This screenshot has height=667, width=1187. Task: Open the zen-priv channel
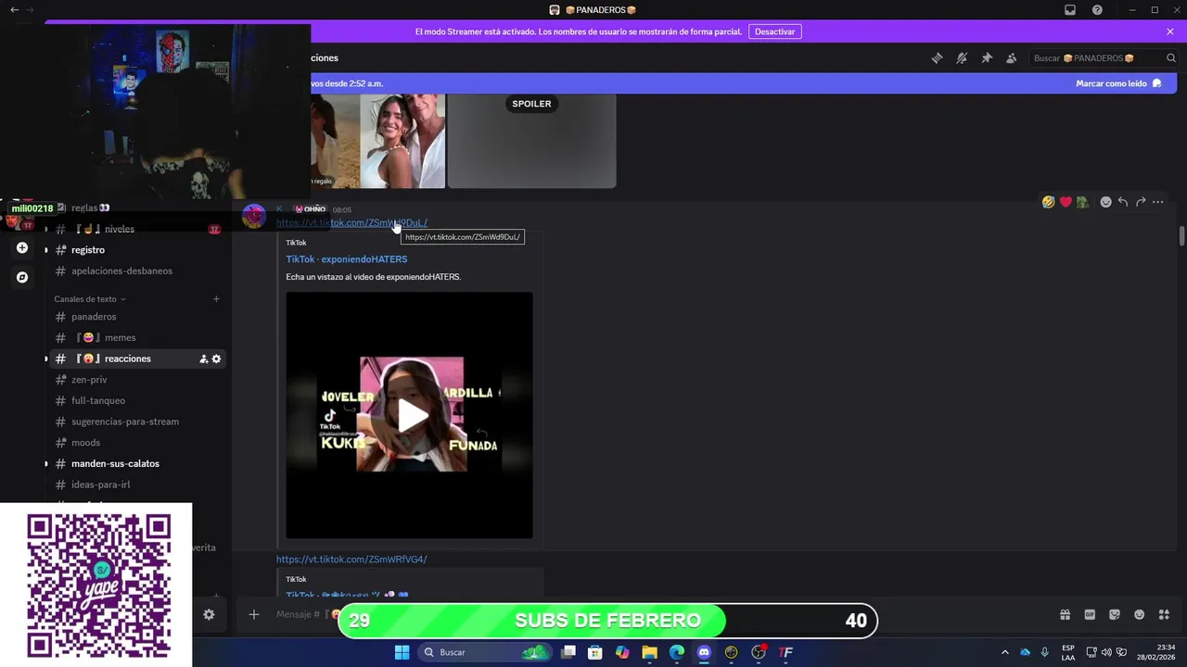(89, 380)
